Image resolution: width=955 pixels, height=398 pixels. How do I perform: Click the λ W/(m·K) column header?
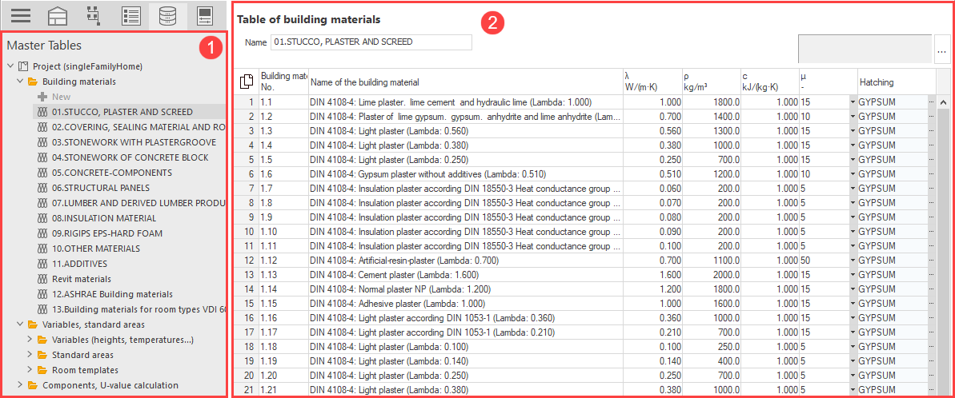tap(652, 82)
